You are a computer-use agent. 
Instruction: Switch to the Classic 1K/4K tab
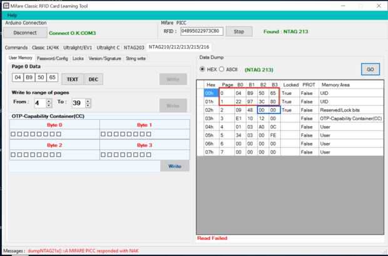point(45,47)
